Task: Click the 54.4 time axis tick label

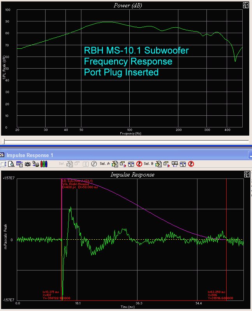Action: click(199, 303)
